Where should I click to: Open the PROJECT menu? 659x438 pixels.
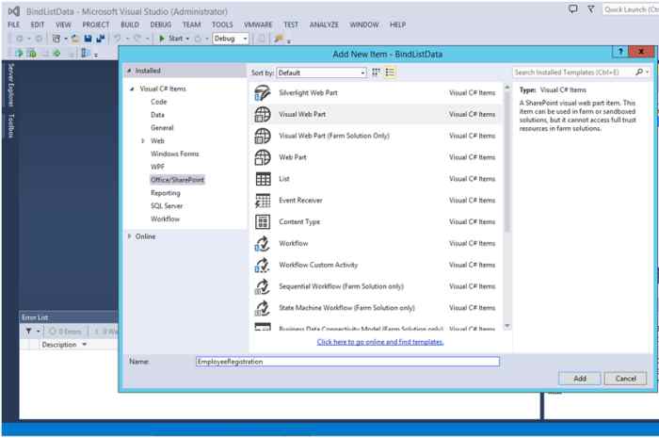96,24
